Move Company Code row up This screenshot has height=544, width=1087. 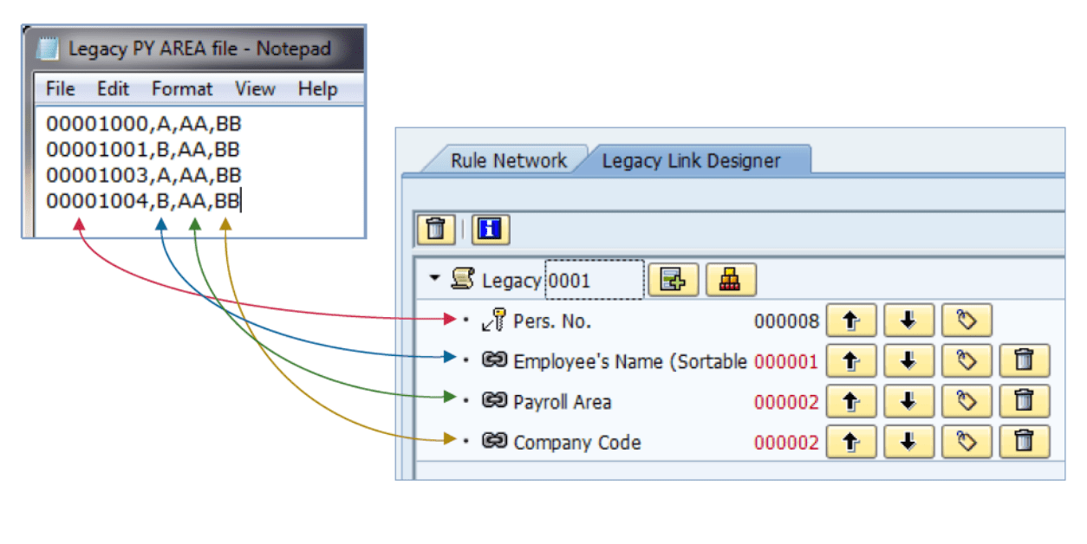(x=851, y=442)
